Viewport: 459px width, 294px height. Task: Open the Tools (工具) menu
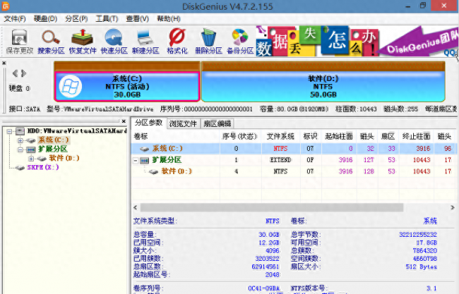click(107, 19)
